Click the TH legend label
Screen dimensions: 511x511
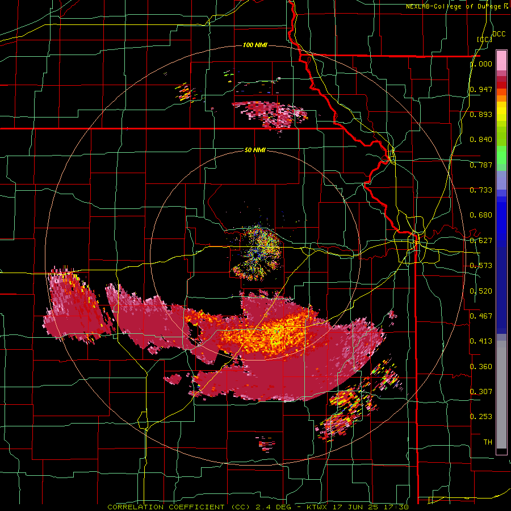coord(488,442)
